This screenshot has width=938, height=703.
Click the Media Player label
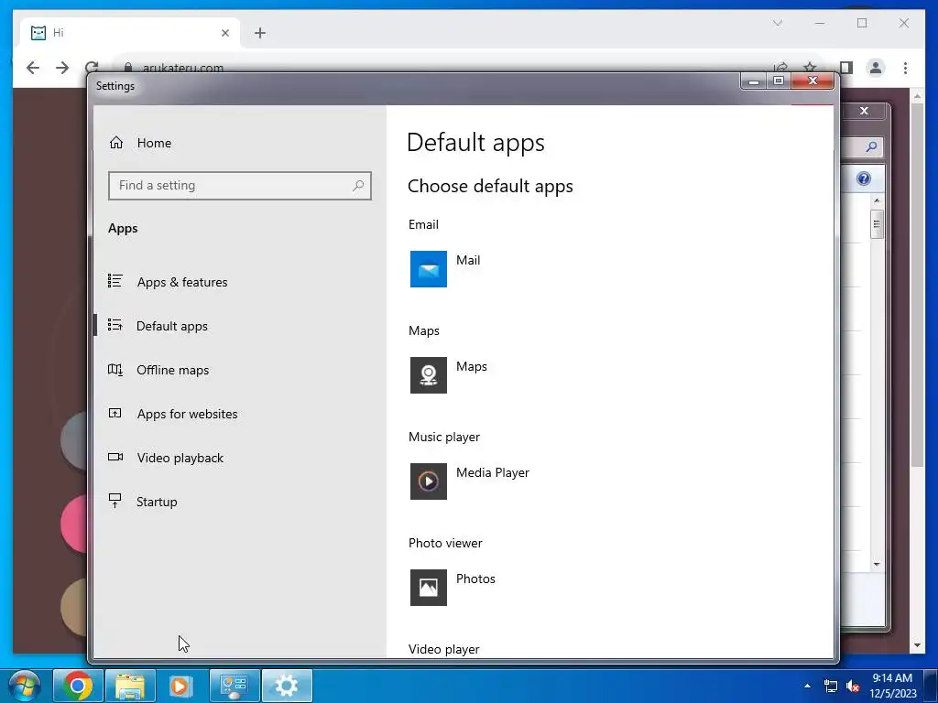point(492,472)
